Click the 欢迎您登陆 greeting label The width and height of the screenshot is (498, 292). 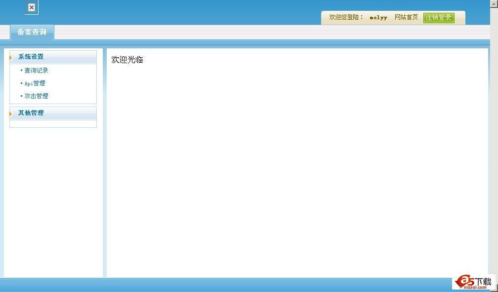click(346, 17)
